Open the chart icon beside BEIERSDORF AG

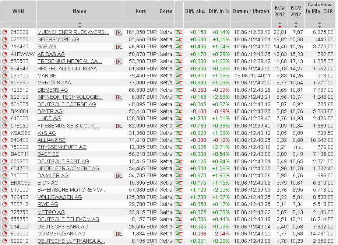[x=4, y=39]
